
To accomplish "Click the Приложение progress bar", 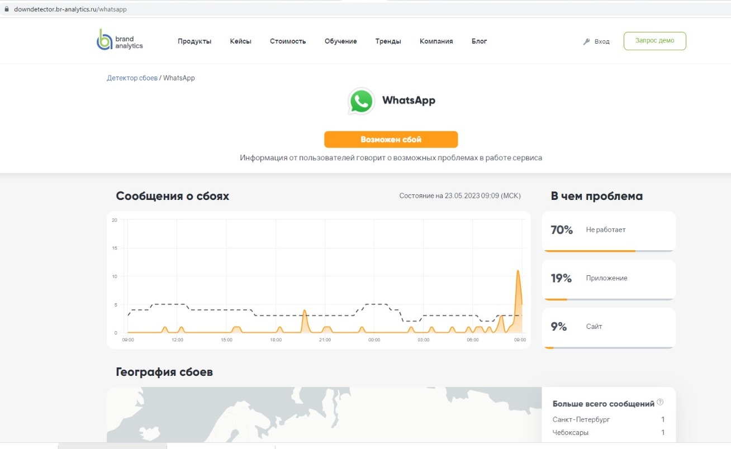I will click(x=609, y=299).
